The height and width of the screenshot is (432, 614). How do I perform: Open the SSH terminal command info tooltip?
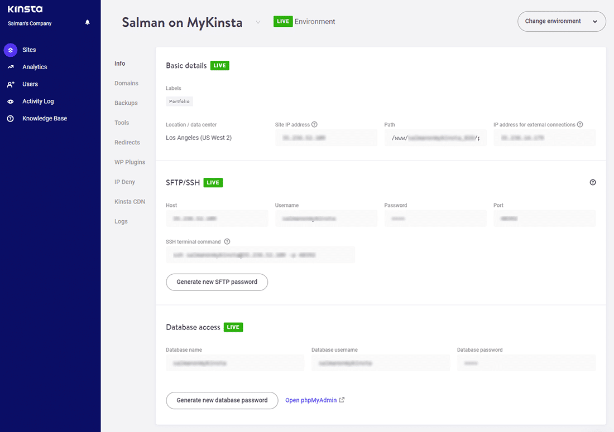pyautogui.click(x=227, y=241)
